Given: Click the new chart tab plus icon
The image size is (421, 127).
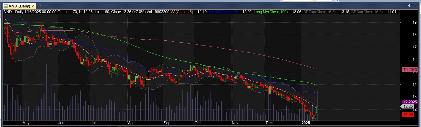Looking at the screenshot, I should click(39, 6).
